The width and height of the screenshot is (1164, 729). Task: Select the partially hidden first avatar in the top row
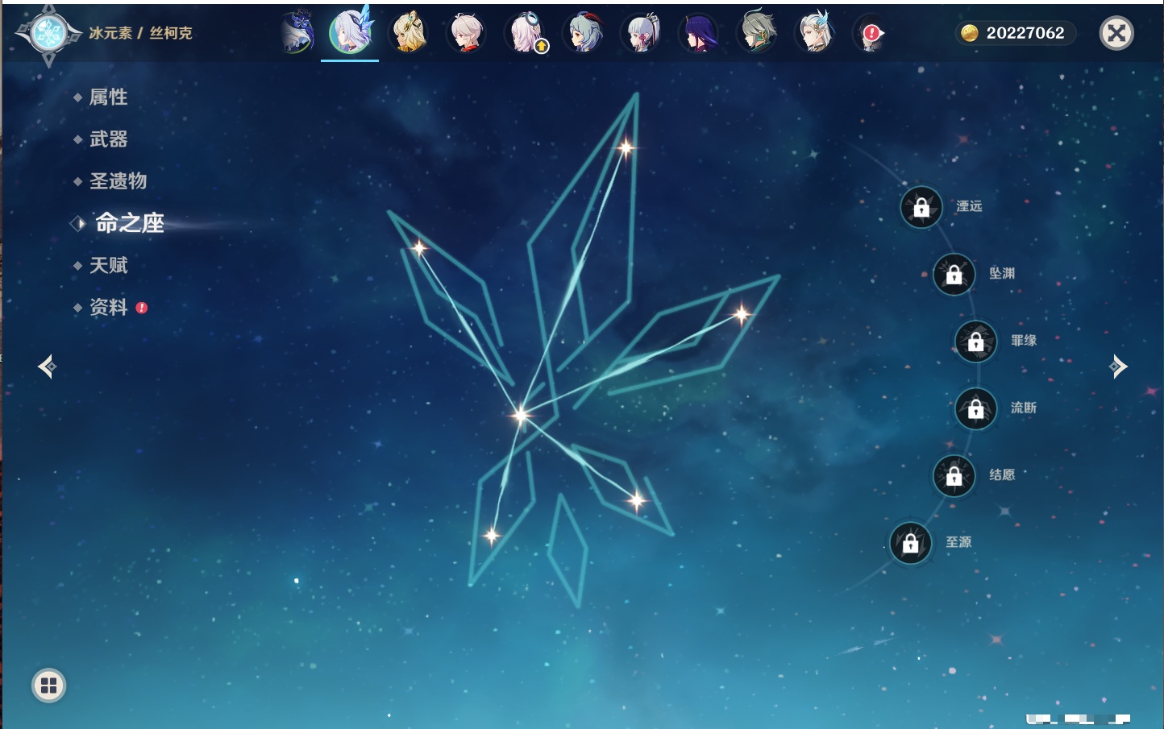click(297, 33)
